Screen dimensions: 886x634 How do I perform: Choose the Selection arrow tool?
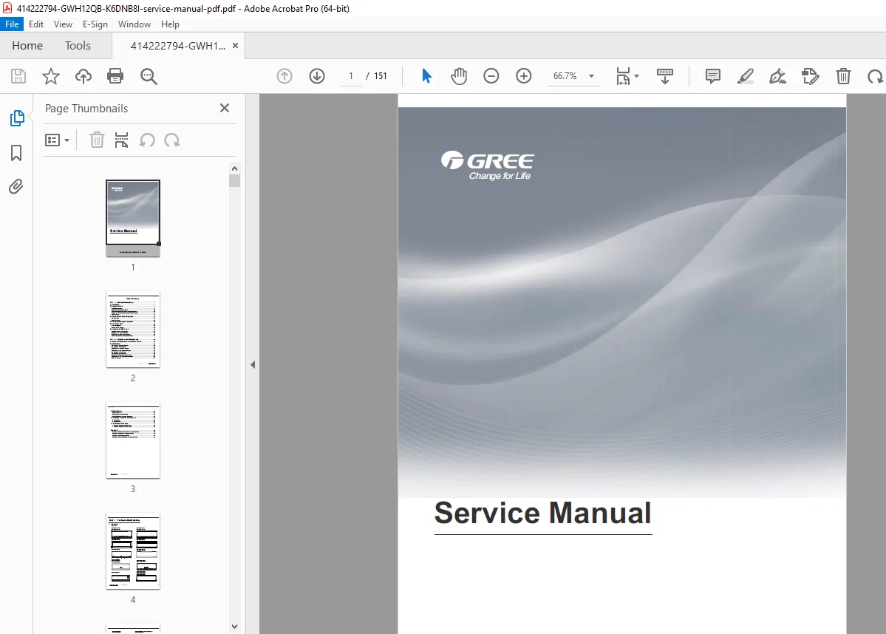point(426,75)
